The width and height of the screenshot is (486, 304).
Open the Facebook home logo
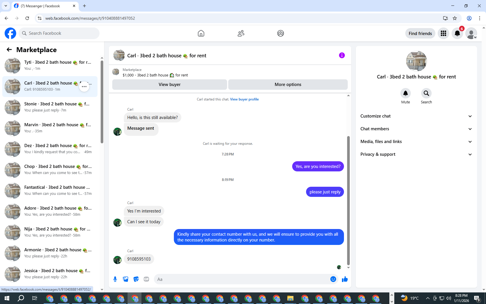[x=10, y=33]
